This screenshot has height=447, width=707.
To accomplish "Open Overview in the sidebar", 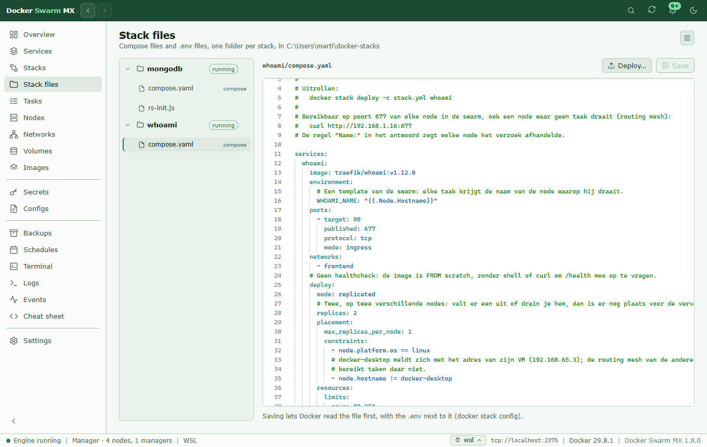I will [x=53, y=34].
